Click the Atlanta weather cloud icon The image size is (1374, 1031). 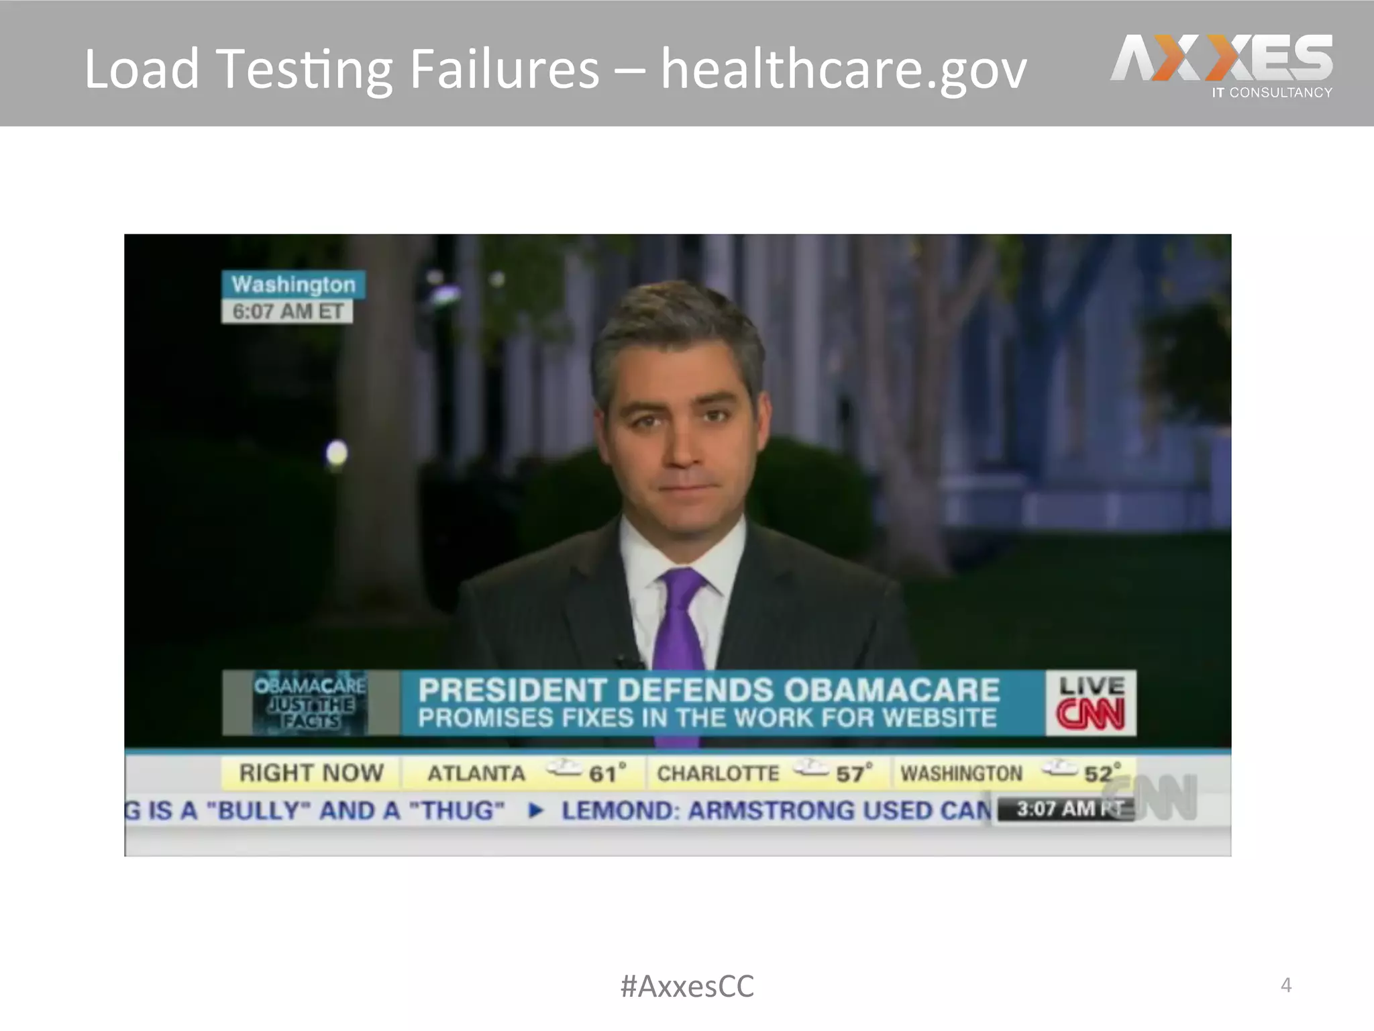click(564, 769)
